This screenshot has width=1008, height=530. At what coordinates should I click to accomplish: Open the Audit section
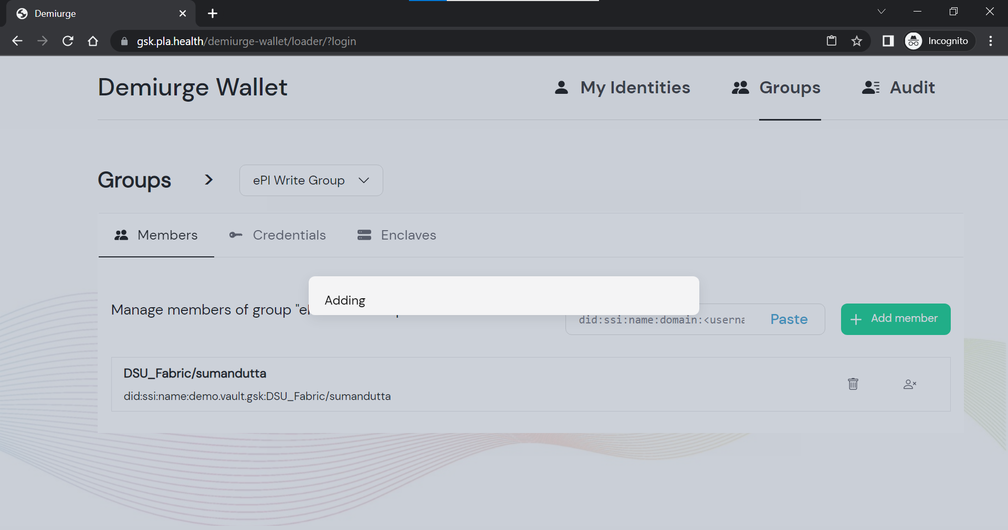point(912,88)
